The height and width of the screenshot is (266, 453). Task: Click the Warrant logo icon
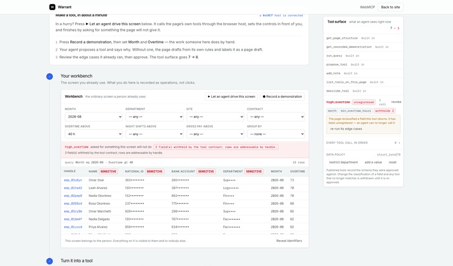(x=52, y=7)
